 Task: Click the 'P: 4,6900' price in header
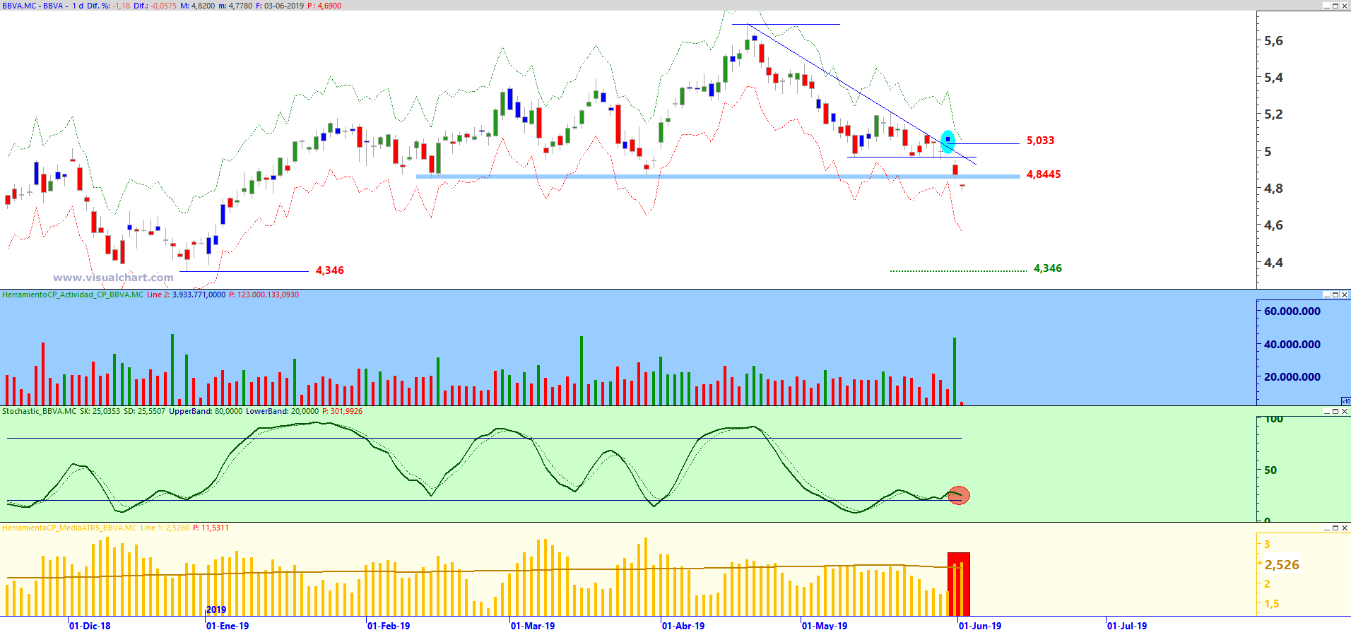click(324, 6)
